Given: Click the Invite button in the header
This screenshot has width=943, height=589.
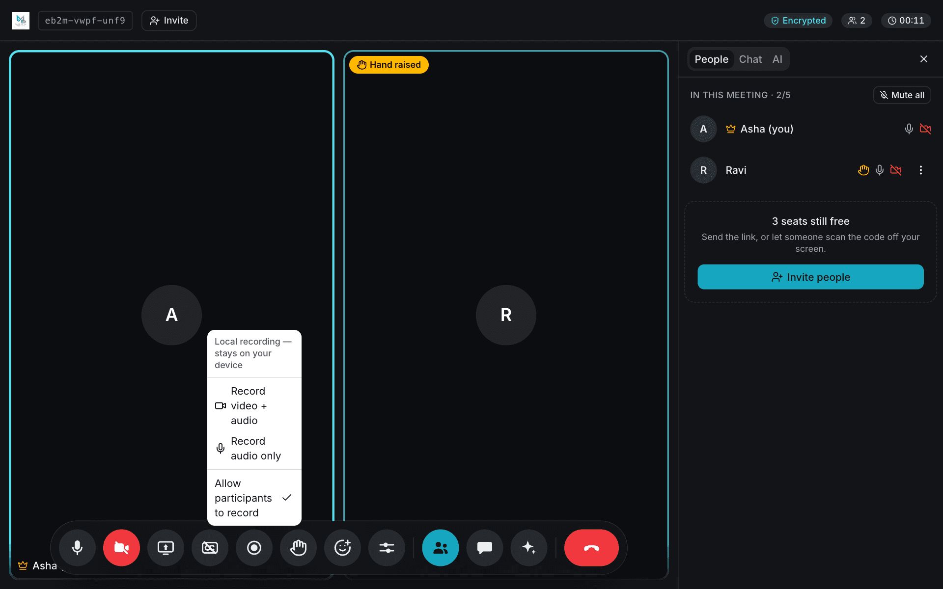Looking at the screenshot, I should 169,21.
